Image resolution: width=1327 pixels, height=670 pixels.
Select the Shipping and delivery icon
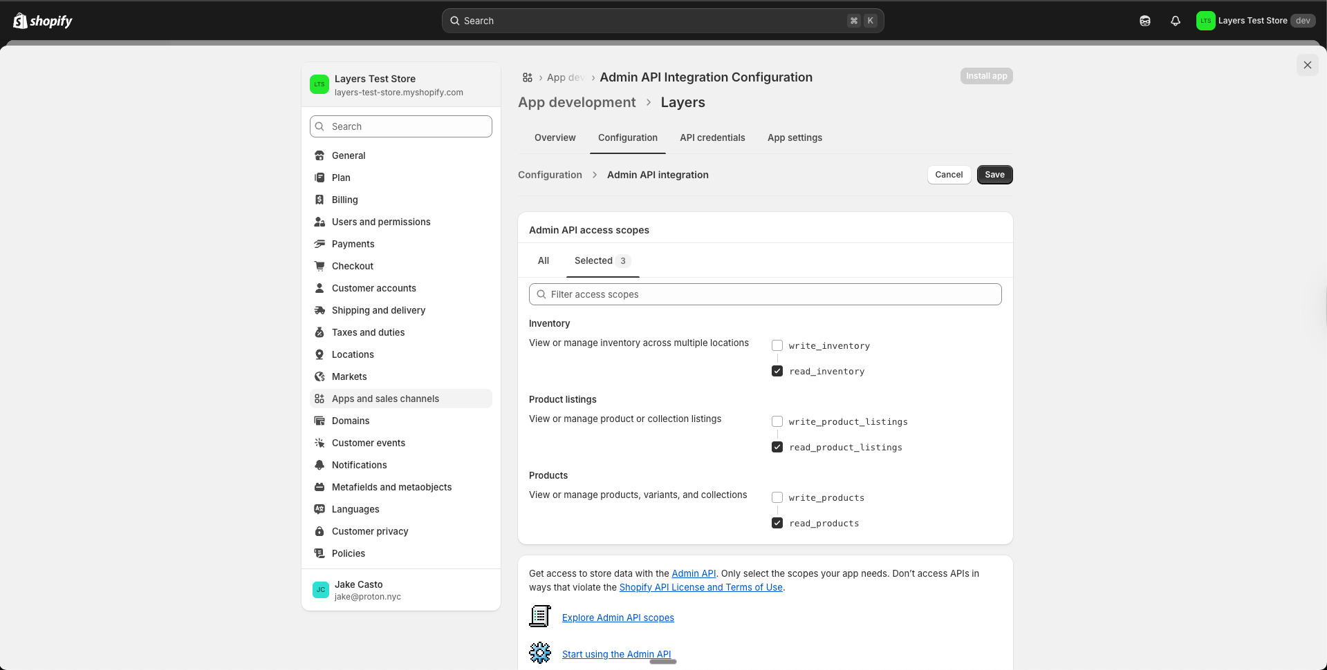click(x=319, y=310)
